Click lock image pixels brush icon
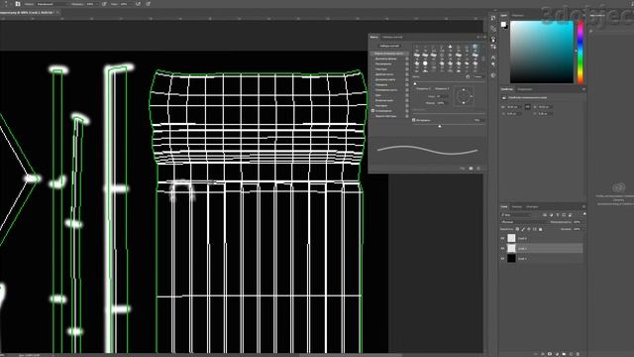The width and height of the screenshot is (634, 357). point(523,229)
